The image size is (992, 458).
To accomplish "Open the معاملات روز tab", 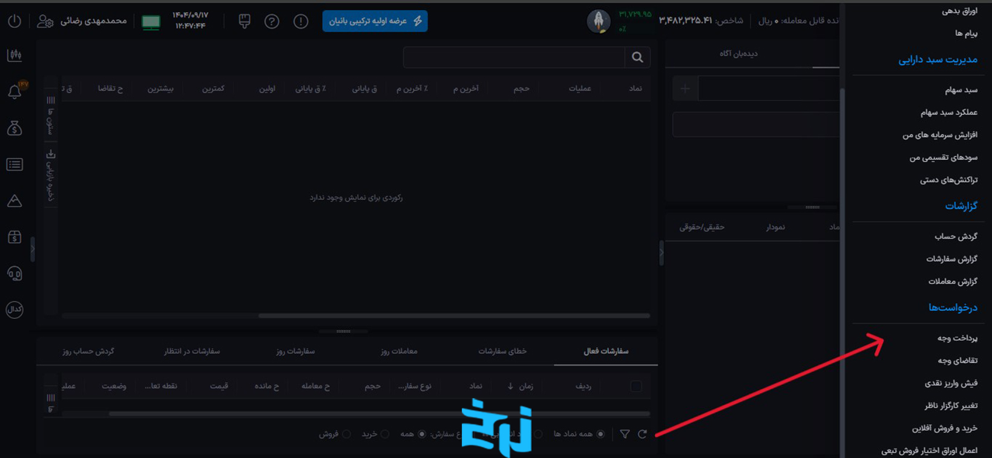I will (399, 351).
